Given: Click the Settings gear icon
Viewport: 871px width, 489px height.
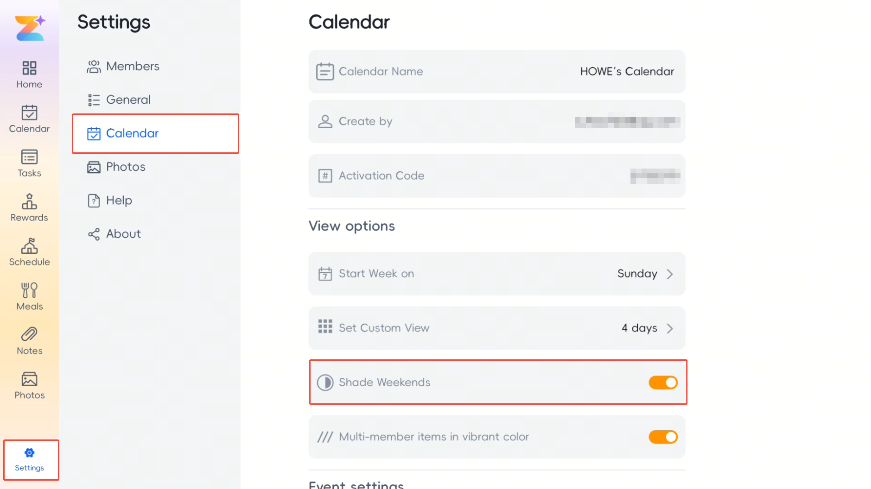Looking at the screenshot, I should 29,453.
